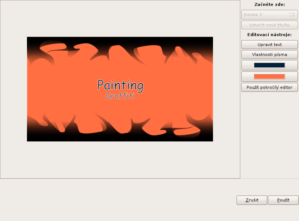Click Použít pokročilý editor button
The width and height of the screenshot is (299, 221).
coord(269,87)
